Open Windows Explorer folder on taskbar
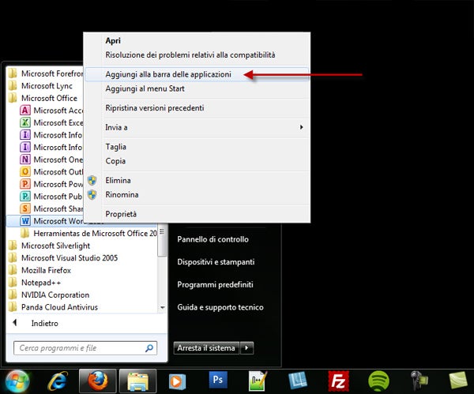The width and height of the screenshot is (474, 394). [139, 381]
